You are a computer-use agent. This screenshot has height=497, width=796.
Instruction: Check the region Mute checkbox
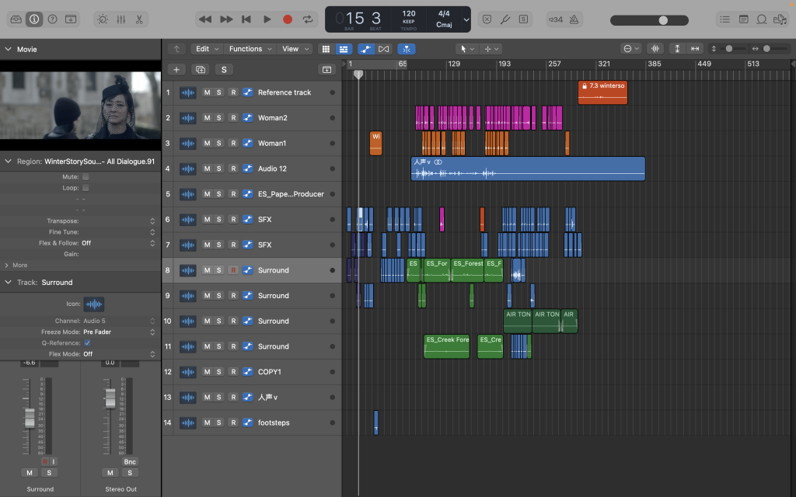click(x=86, y=176)
